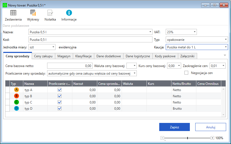
Task: Click Nazwa column header in table
Action: (35, 83)
